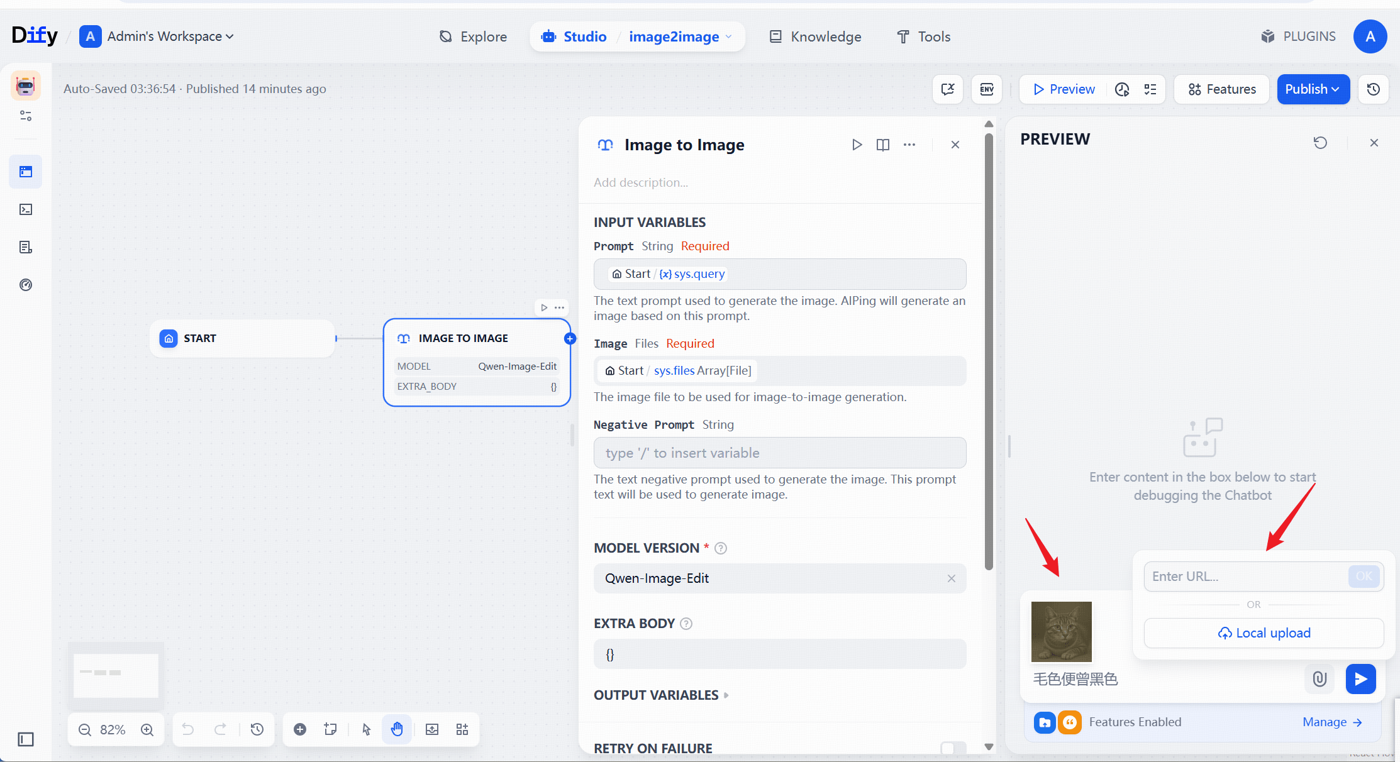The height and width of the screenshot is (762, 1400).
Task: Run the Image to Image node step
Action: (x=857, y=145)
